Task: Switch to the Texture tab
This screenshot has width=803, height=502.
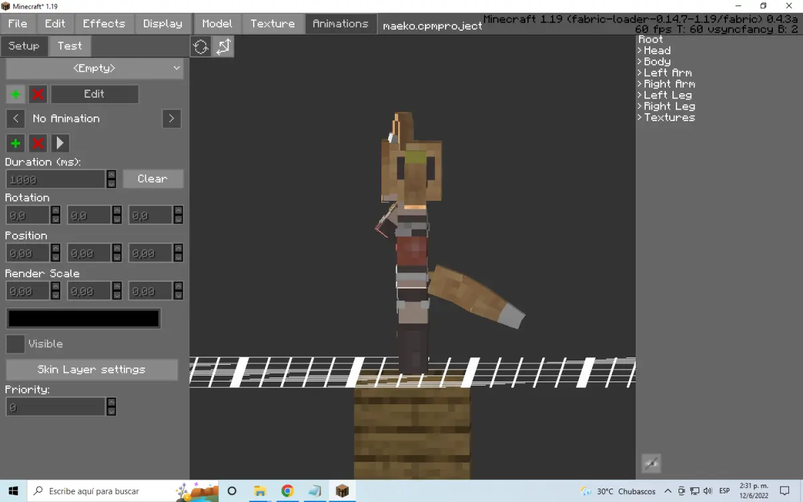Action: click(272, 23)
